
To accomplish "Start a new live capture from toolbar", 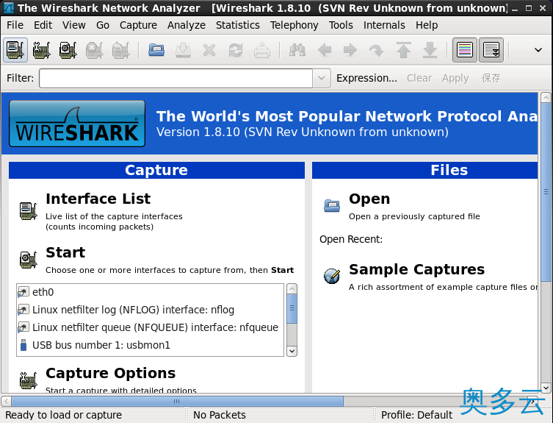I will [68, 50].
